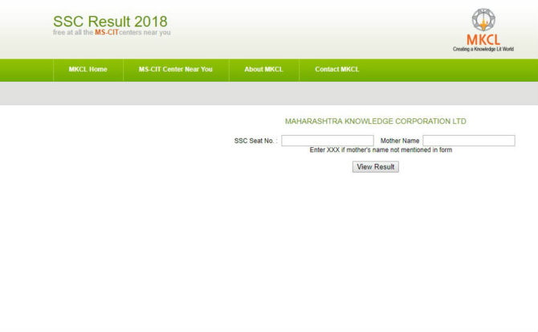Click the View Result button
Screen dimensions: 538x332
tap(375, 167)
